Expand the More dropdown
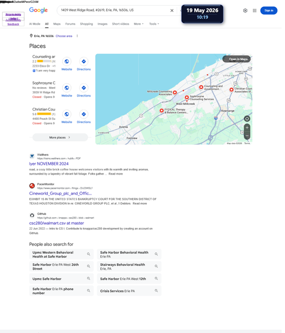Screen dimensions: 285x333 139,24
